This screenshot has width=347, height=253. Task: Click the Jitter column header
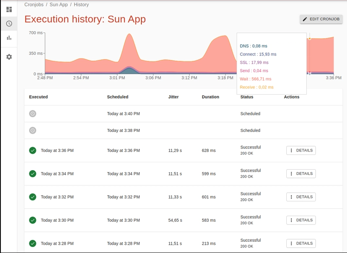[173, 97]
